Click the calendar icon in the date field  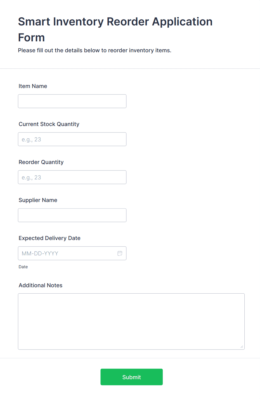(x=120, y=253)
